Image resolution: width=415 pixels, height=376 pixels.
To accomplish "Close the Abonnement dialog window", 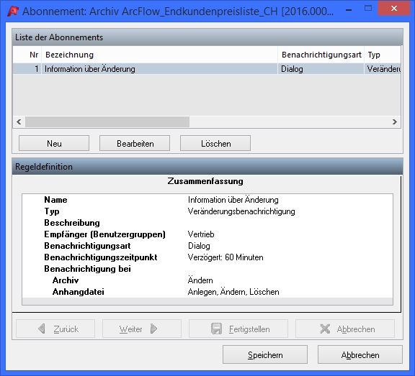I will tap(394, 9).
